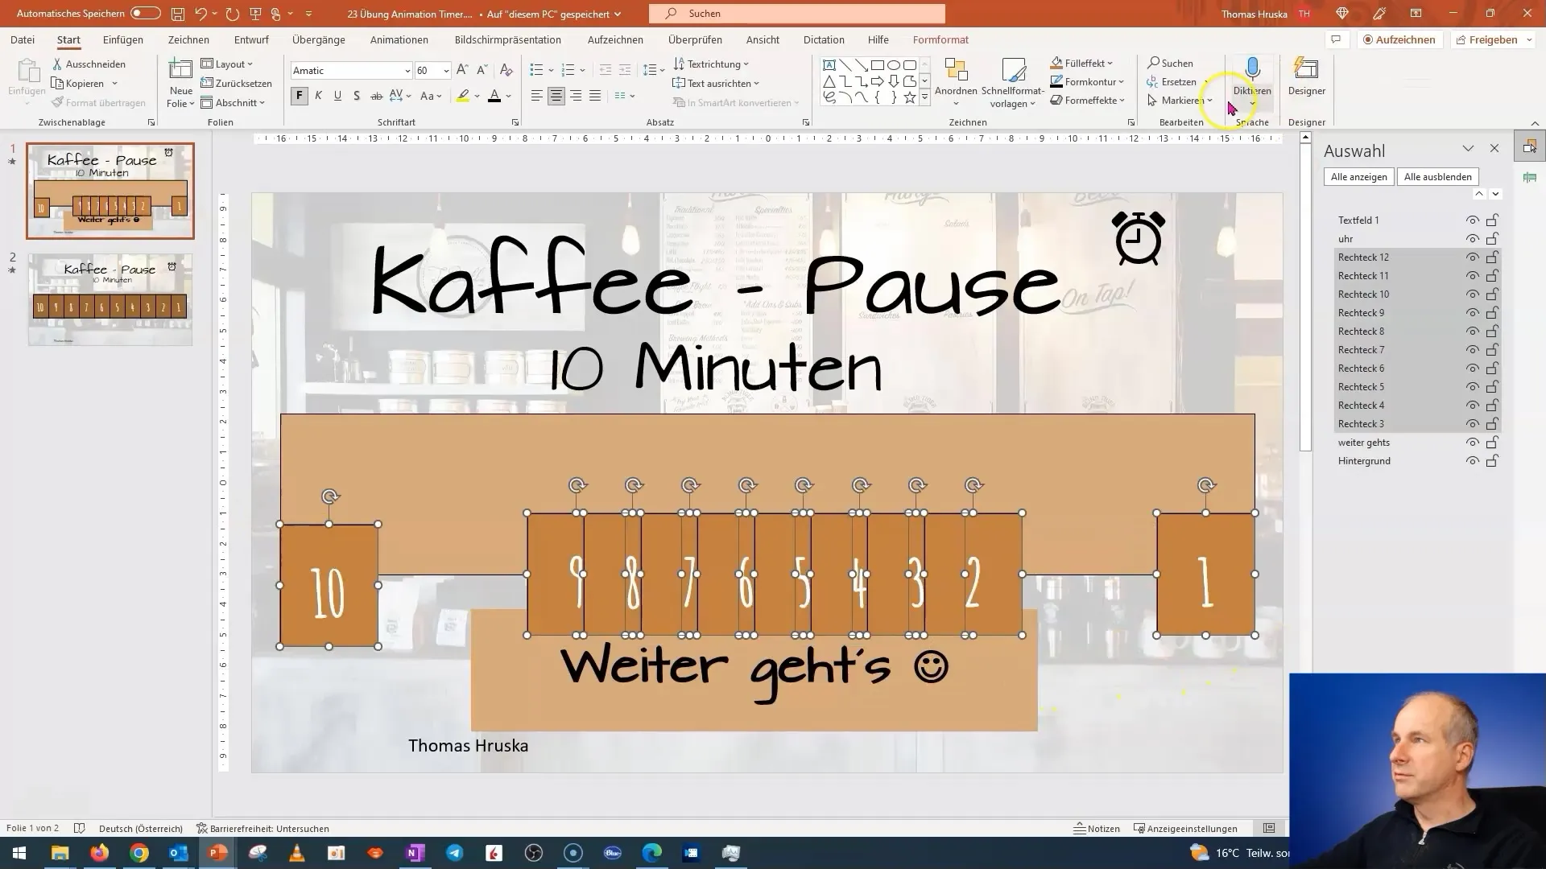
Task: Click the Aufzeichnen button at top right
Action: pos(1399,39)
